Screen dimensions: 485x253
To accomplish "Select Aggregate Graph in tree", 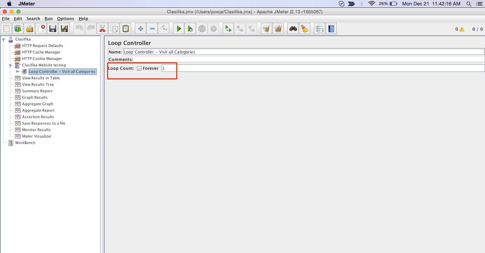I will click(x=38, y=104).
